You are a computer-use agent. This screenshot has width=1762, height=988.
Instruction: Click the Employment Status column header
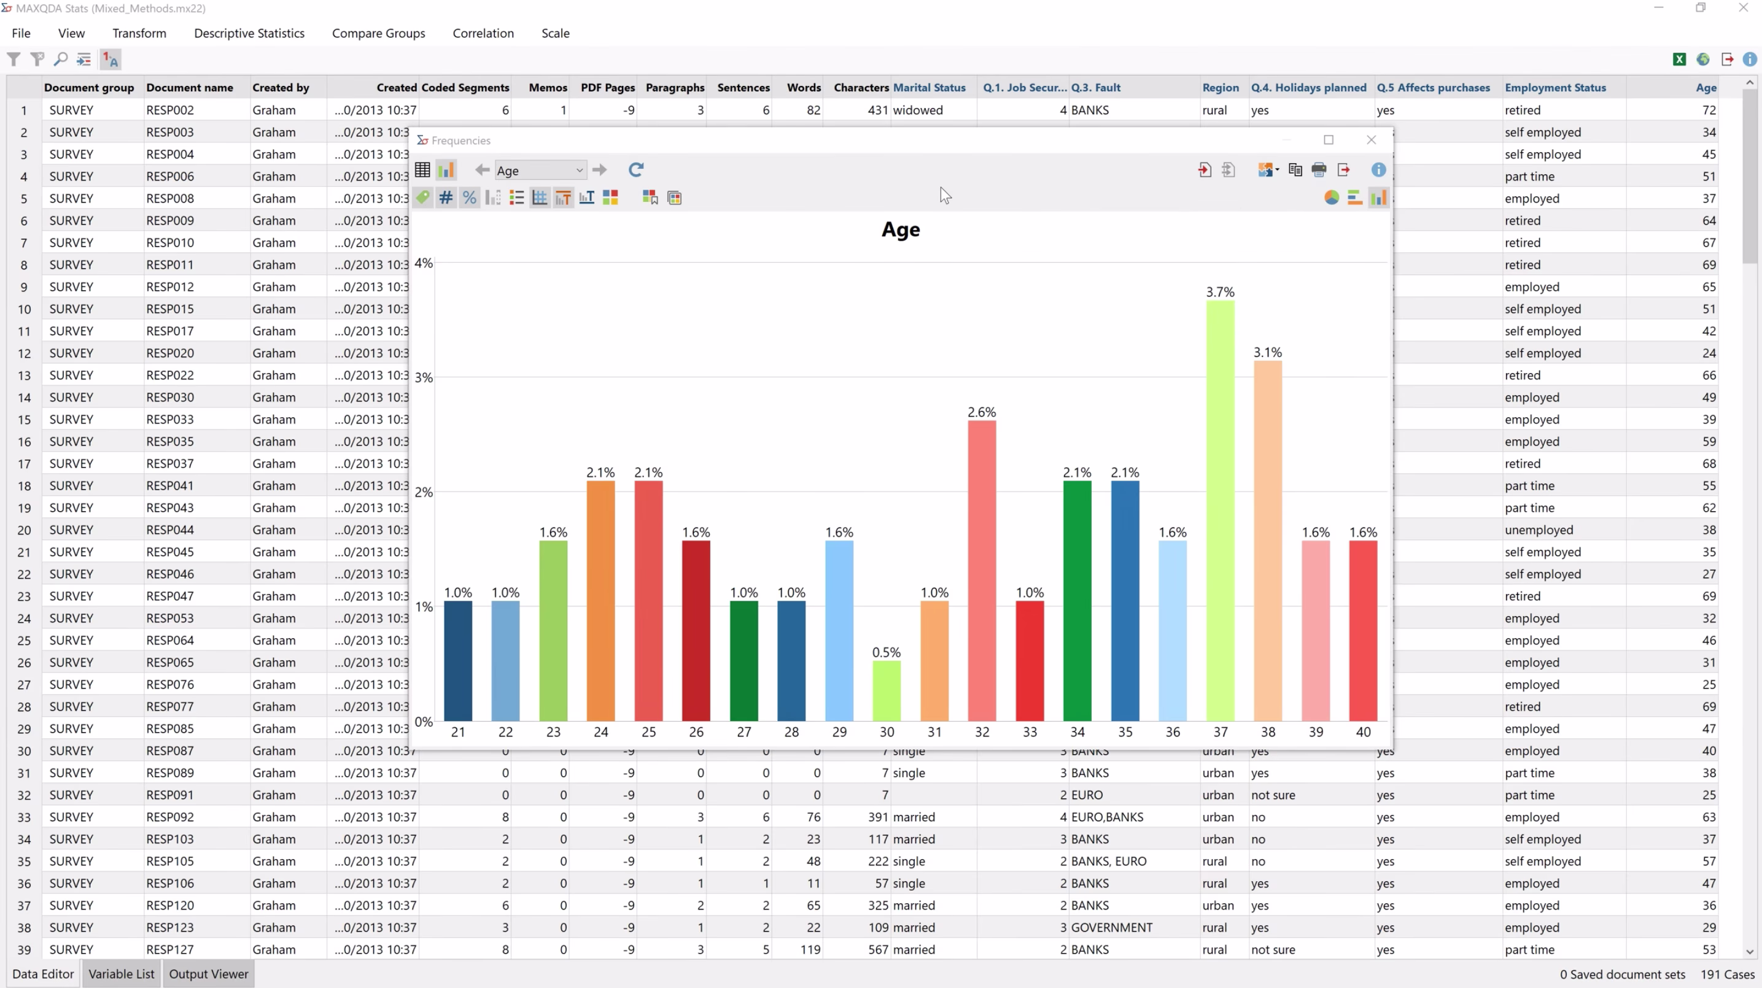1554,88
